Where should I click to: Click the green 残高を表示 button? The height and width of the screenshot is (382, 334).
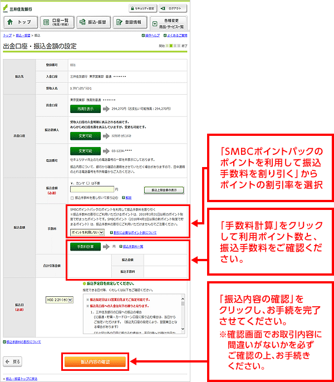click(85, 109)
